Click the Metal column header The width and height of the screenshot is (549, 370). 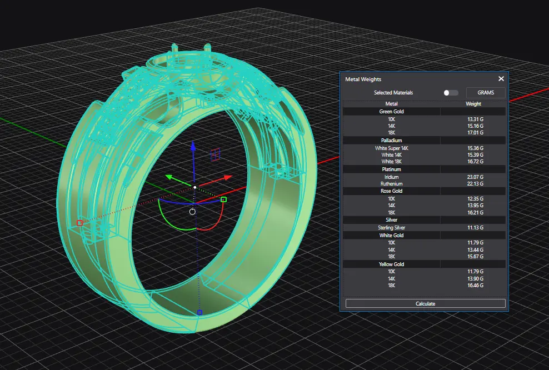[x=391, y=104]
